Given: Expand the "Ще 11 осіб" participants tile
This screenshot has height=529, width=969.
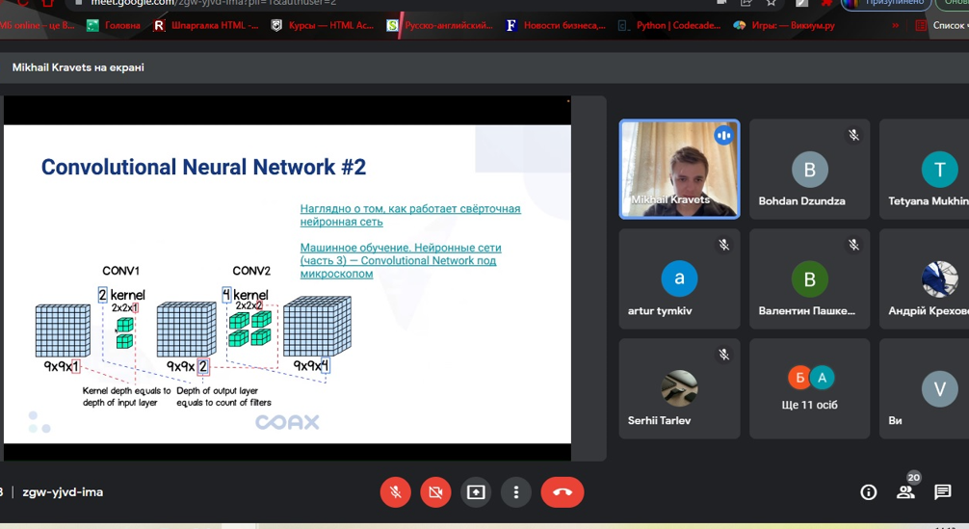Looking at the screenshot, I should click(x=809, y=387).
